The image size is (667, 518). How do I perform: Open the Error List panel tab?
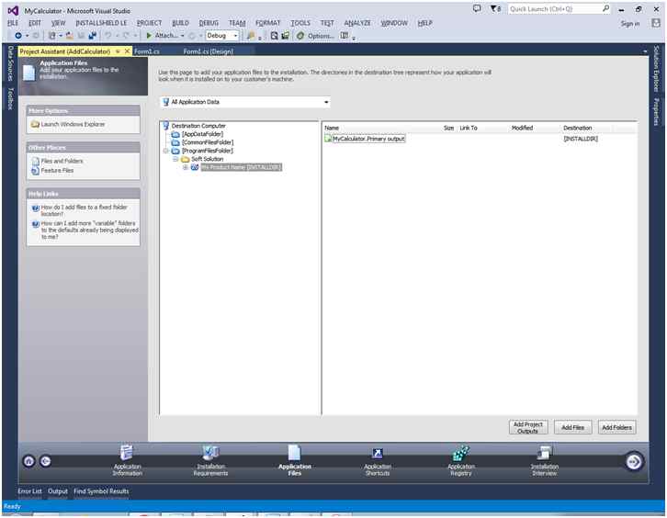[x=29, y=491]
